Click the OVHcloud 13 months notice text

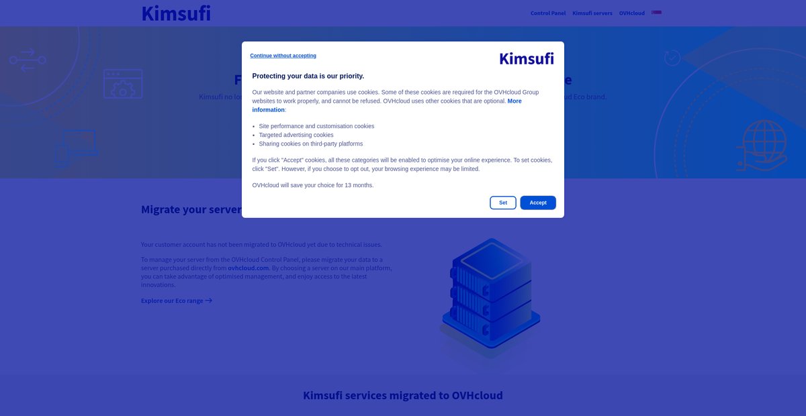(x=313, y=185)
